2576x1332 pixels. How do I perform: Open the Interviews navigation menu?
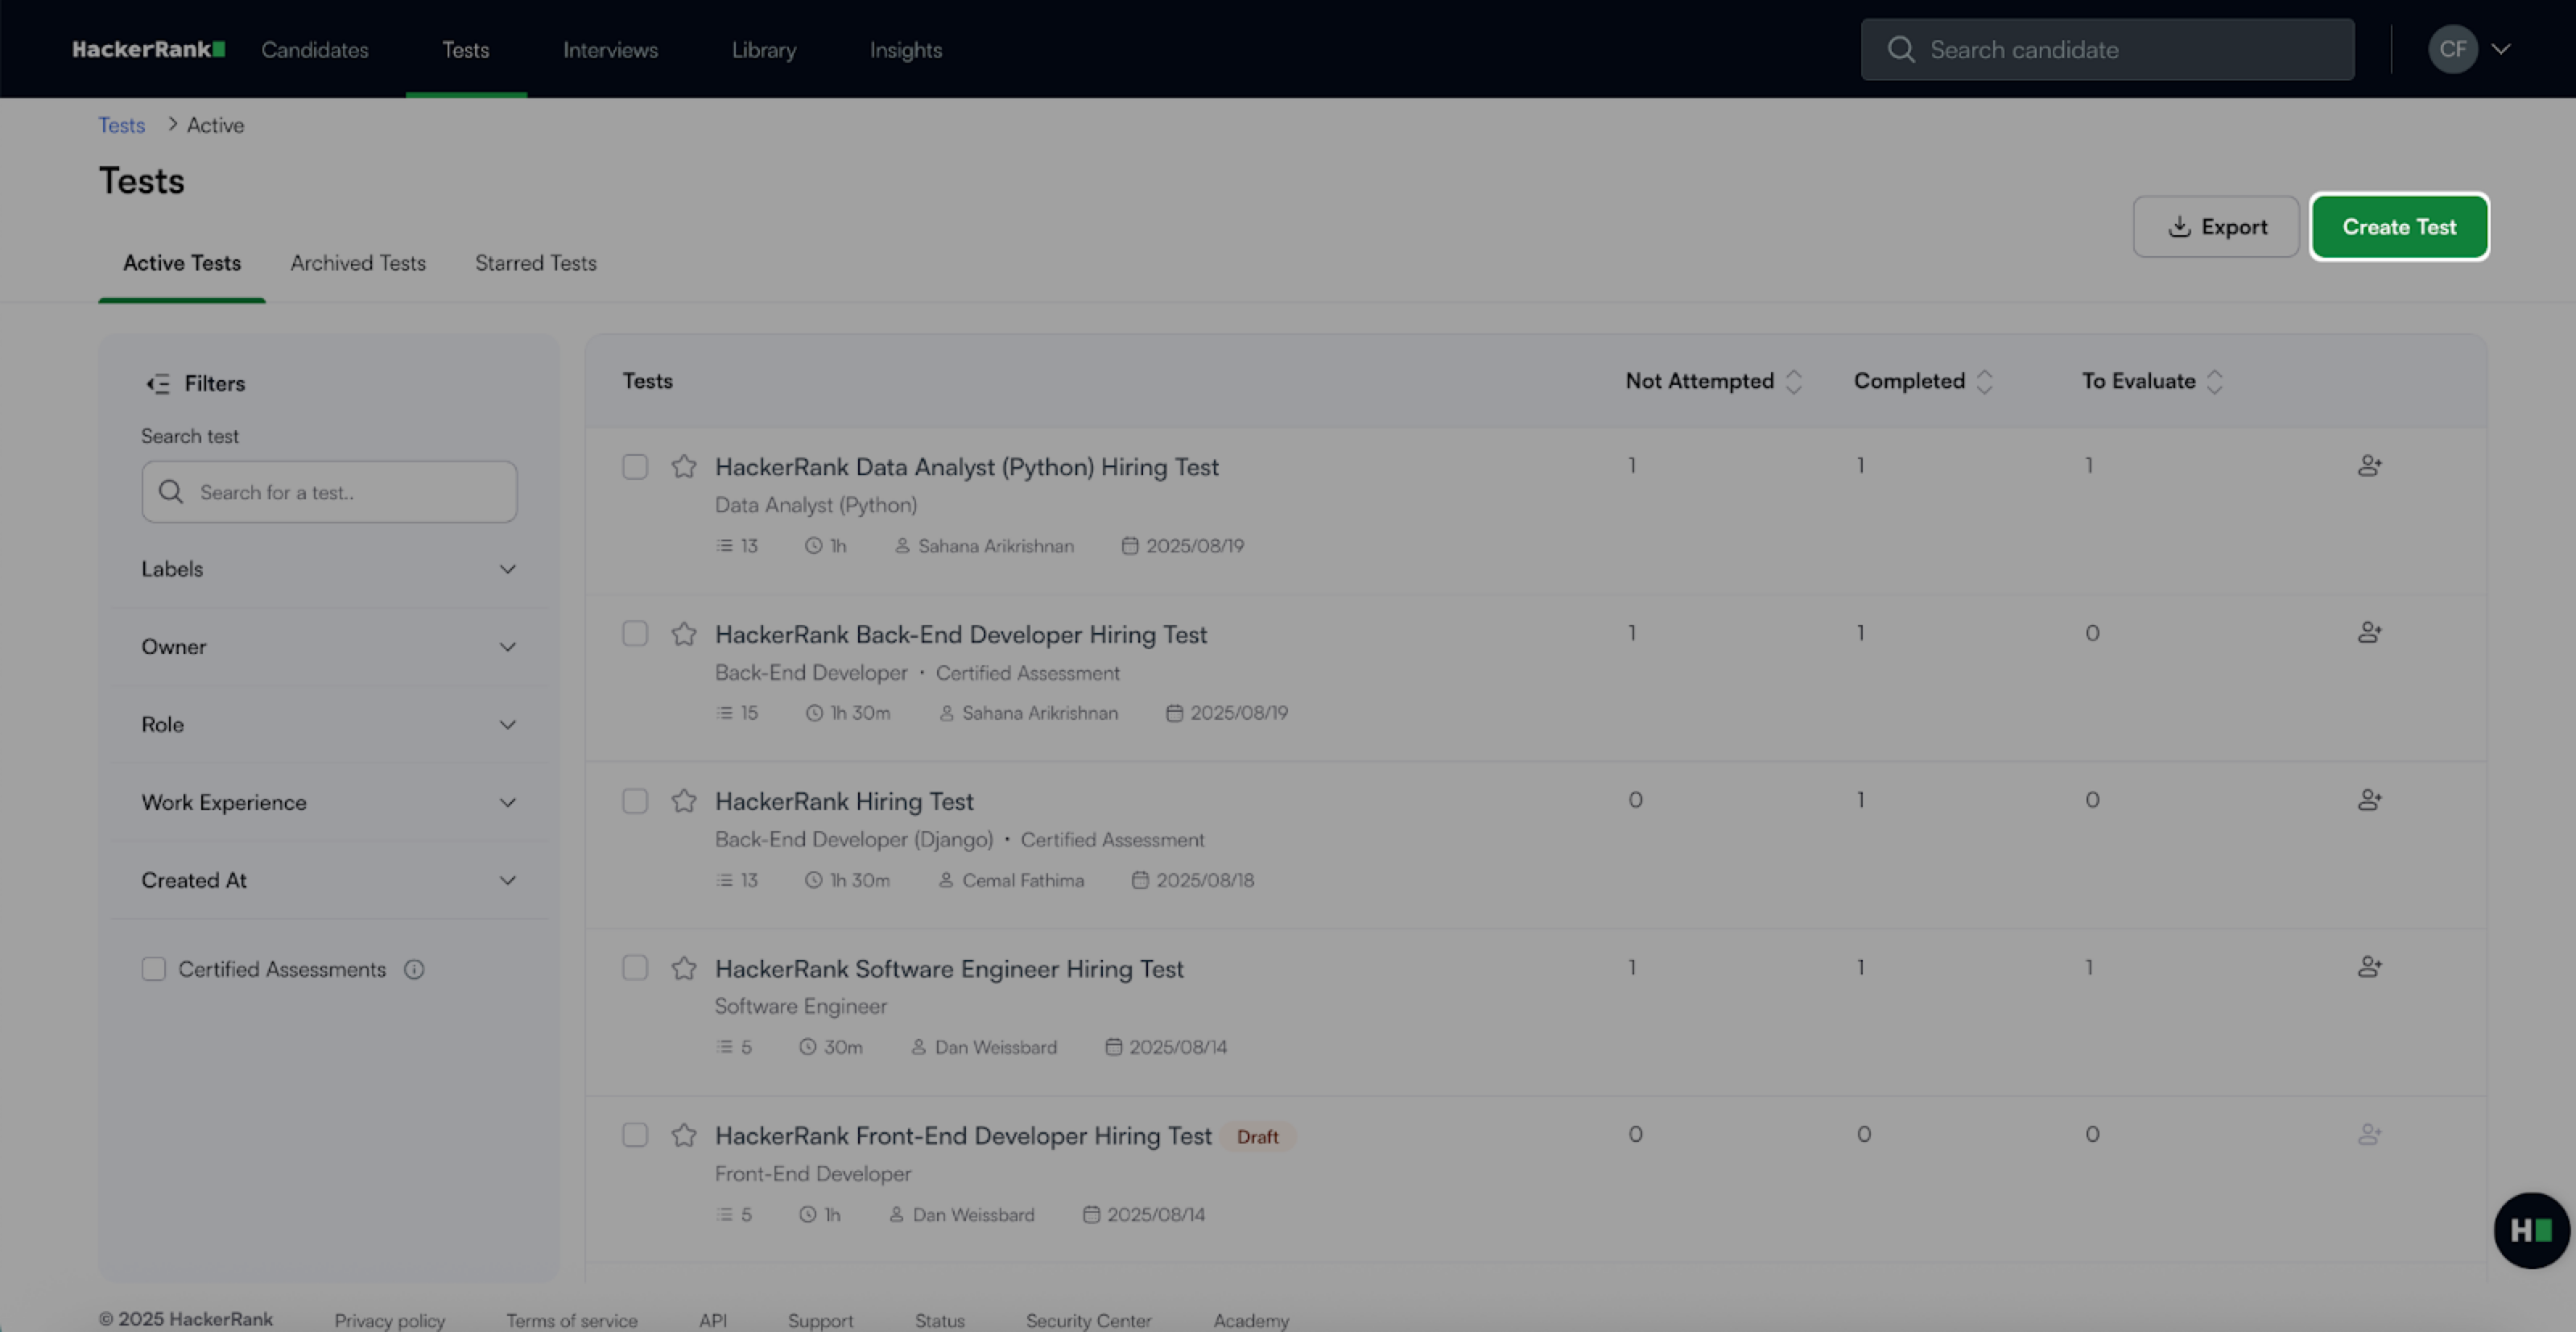click(610, 49)
